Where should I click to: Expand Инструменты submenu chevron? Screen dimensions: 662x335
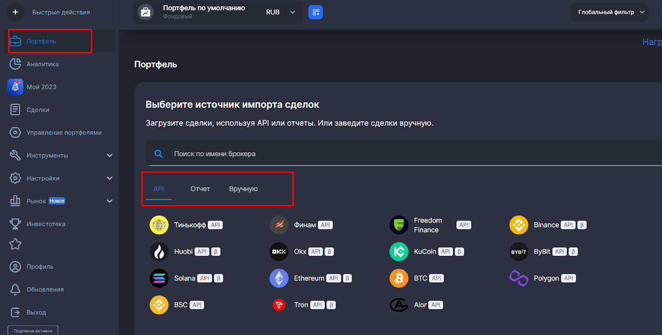point(110,156)
